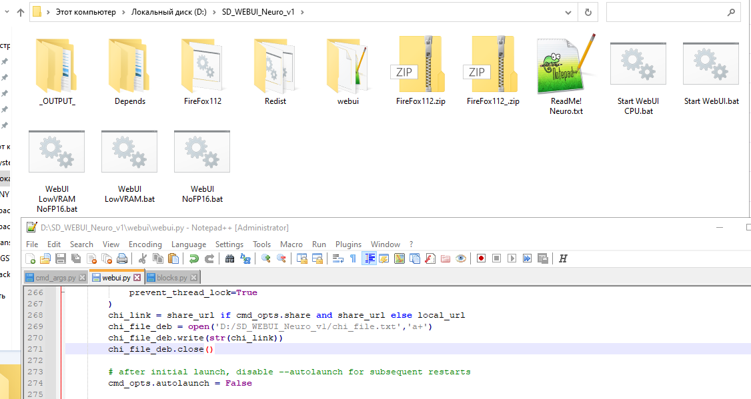This screenshot has width=751, height=399.
Task: Click the Cut scissors icon
Action: coord(143,258)
